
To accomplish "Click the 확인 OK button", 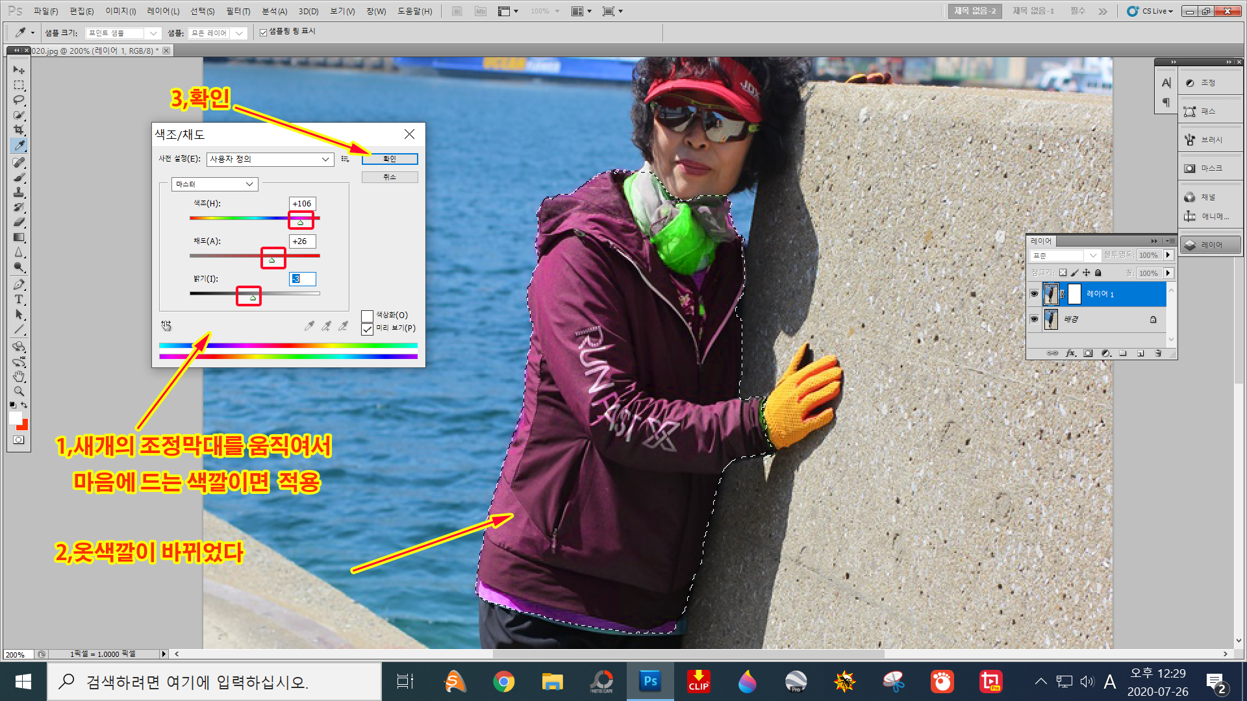I will [389, 159].
